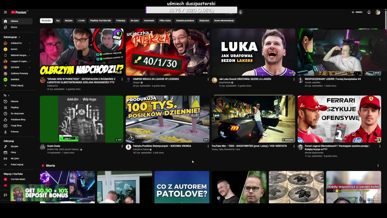Click the Utwórz create button
Image resolution: width=387 pixels, height=218 pixels.
pyautogui.click(x=357, y=12)
